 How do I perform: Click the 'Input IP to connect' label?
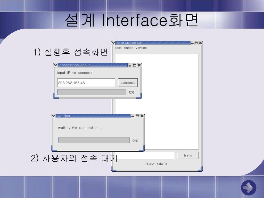(75, 73)
